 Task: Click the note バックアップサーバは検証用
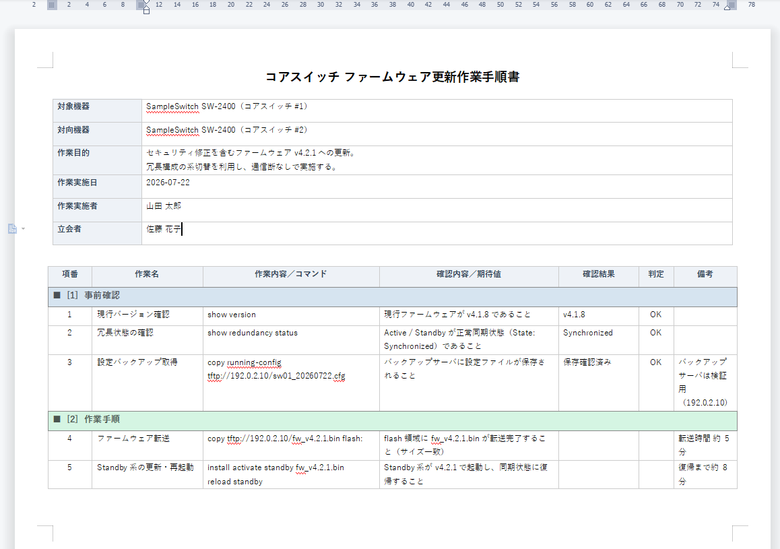tap(703, 375)
